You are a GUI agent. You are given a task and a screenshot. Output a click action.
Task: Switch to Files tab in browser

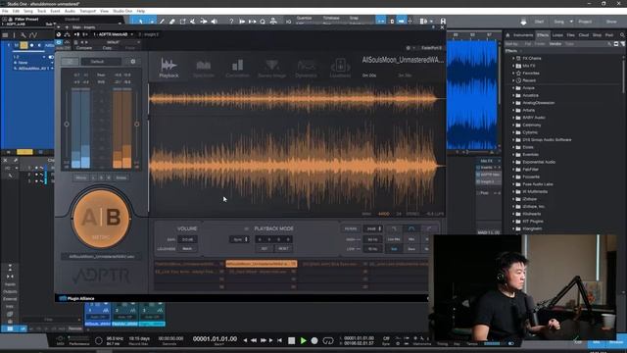(570, 35)
